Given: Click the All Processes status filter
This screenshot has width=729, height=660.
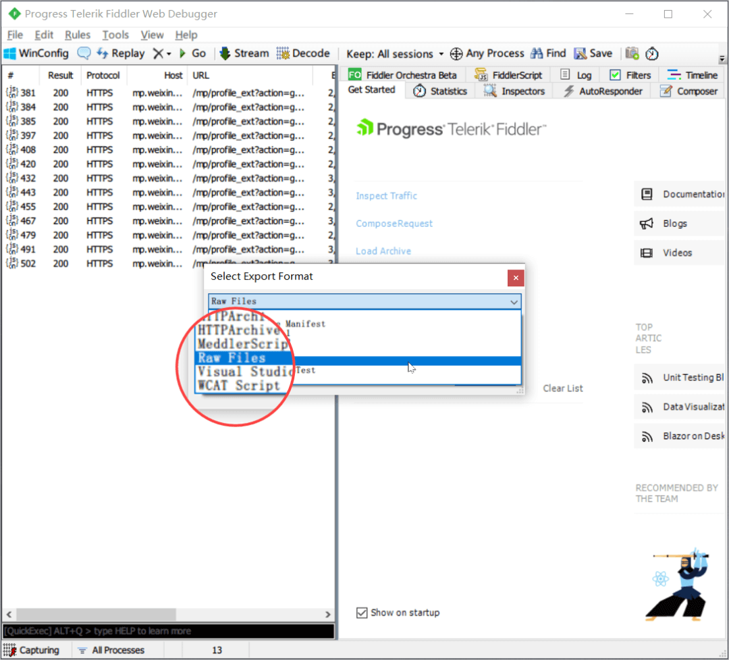Looking at the screenshot, I should point(111,651).
